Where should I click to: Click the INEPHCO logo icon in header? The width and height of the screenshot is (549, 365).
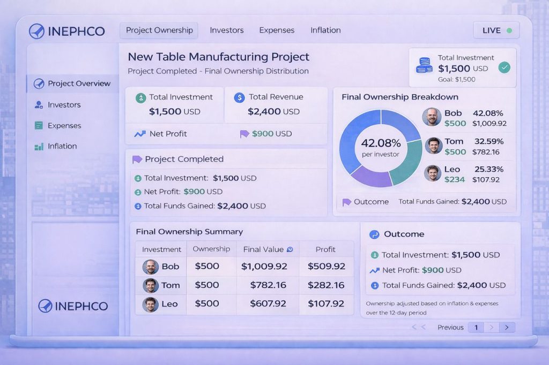(37, 31)
